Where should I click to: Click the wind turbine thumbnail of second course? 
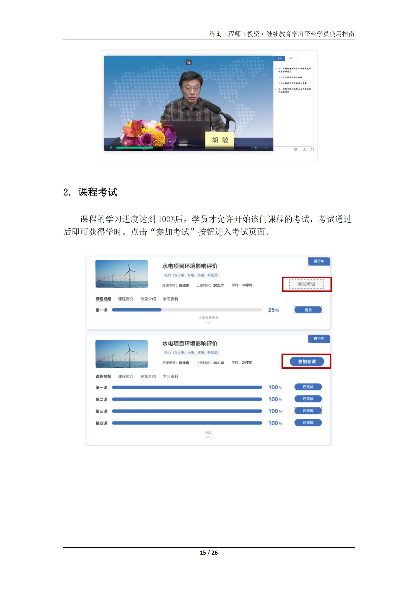(x=122, y=354)
